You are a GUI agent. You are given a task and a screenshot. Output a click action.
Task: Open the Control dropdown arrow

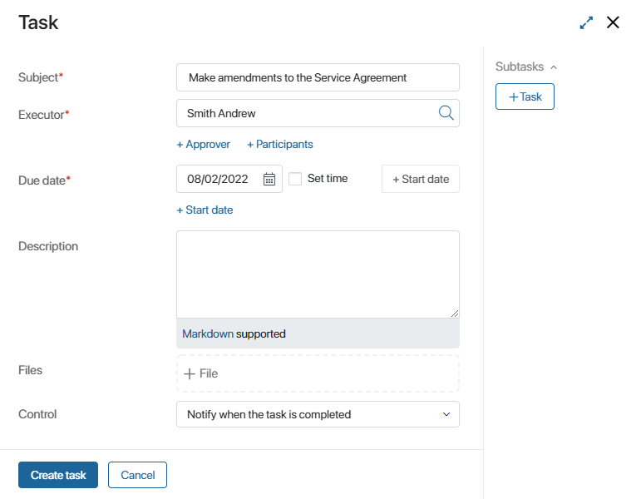tap(446, 414)
